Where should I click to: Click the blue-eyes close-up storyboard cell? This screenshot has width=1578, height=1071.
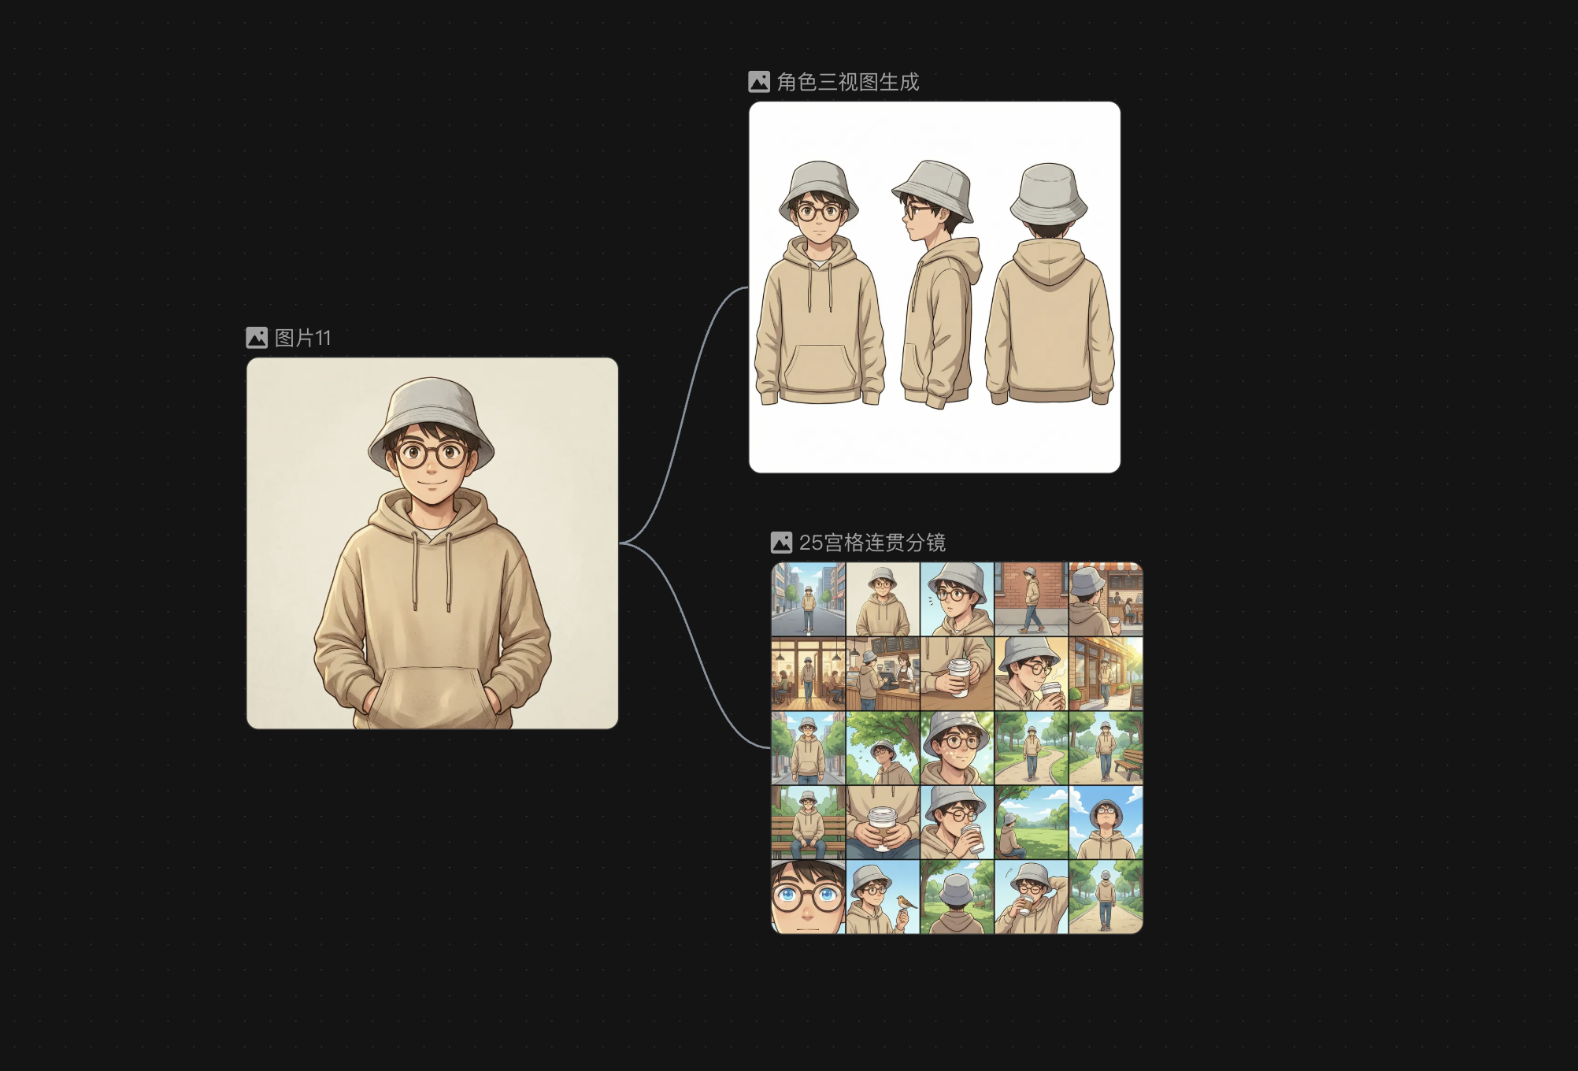[808, 897]
